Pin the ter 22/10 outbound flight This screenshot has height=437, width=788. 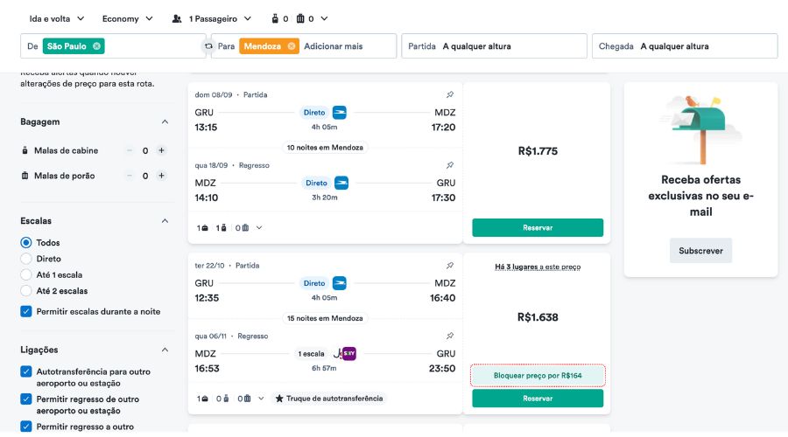(x=450, y=266)
